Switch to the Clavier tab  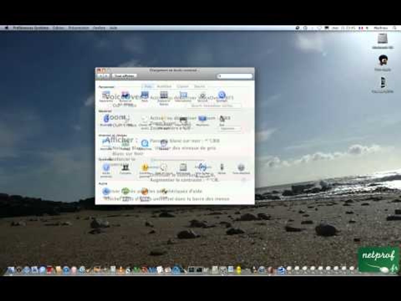tap(183, 87)
